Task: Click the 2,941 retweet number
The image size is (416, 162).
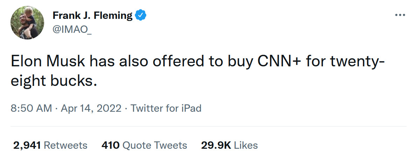Action: coord(27,145)
